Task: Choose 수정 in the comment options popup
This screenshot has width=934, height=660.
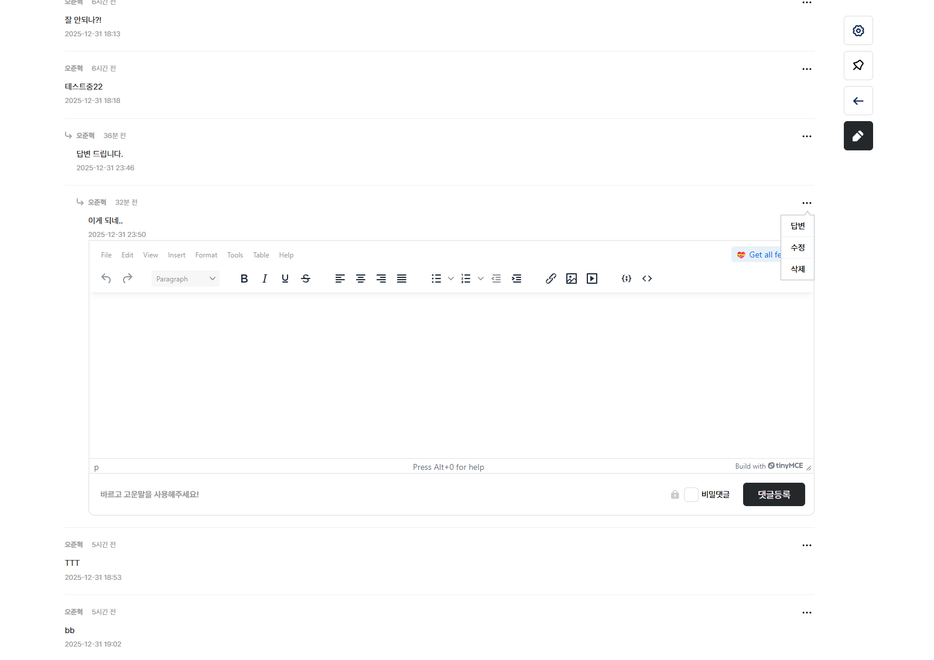Action: click(x=798, y=247)
